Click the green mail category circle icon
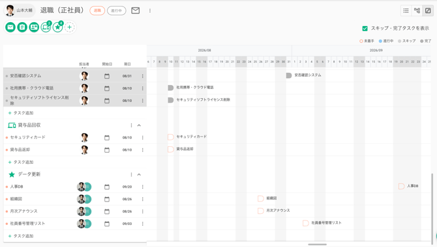Image resolution: width=437 pixels, height=247 pixels. coord(10,27)
